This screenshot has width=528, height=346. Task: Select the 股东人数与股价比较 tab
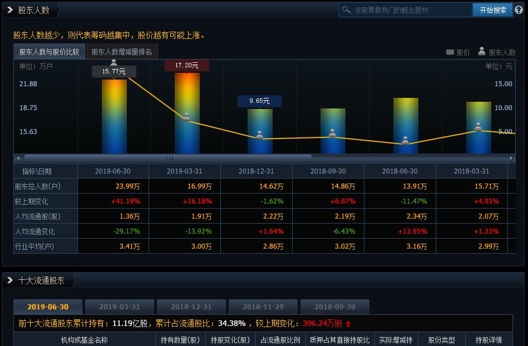click(x=50, y=51)
